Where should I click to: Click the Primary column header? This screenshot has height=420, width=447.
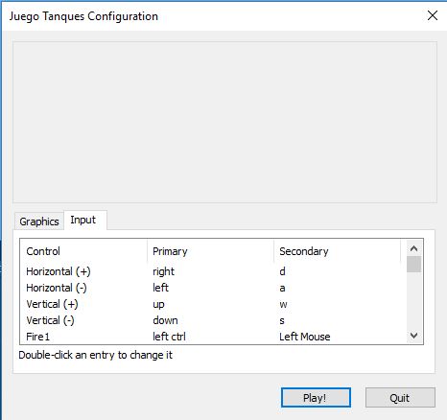[x=210, y=251]
